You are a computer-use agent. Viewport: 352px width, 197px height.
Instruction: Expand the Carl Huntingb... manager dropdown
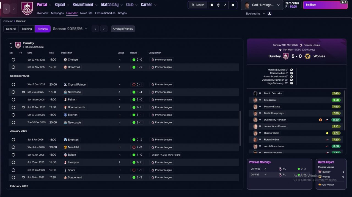click(x=262, y=5)
